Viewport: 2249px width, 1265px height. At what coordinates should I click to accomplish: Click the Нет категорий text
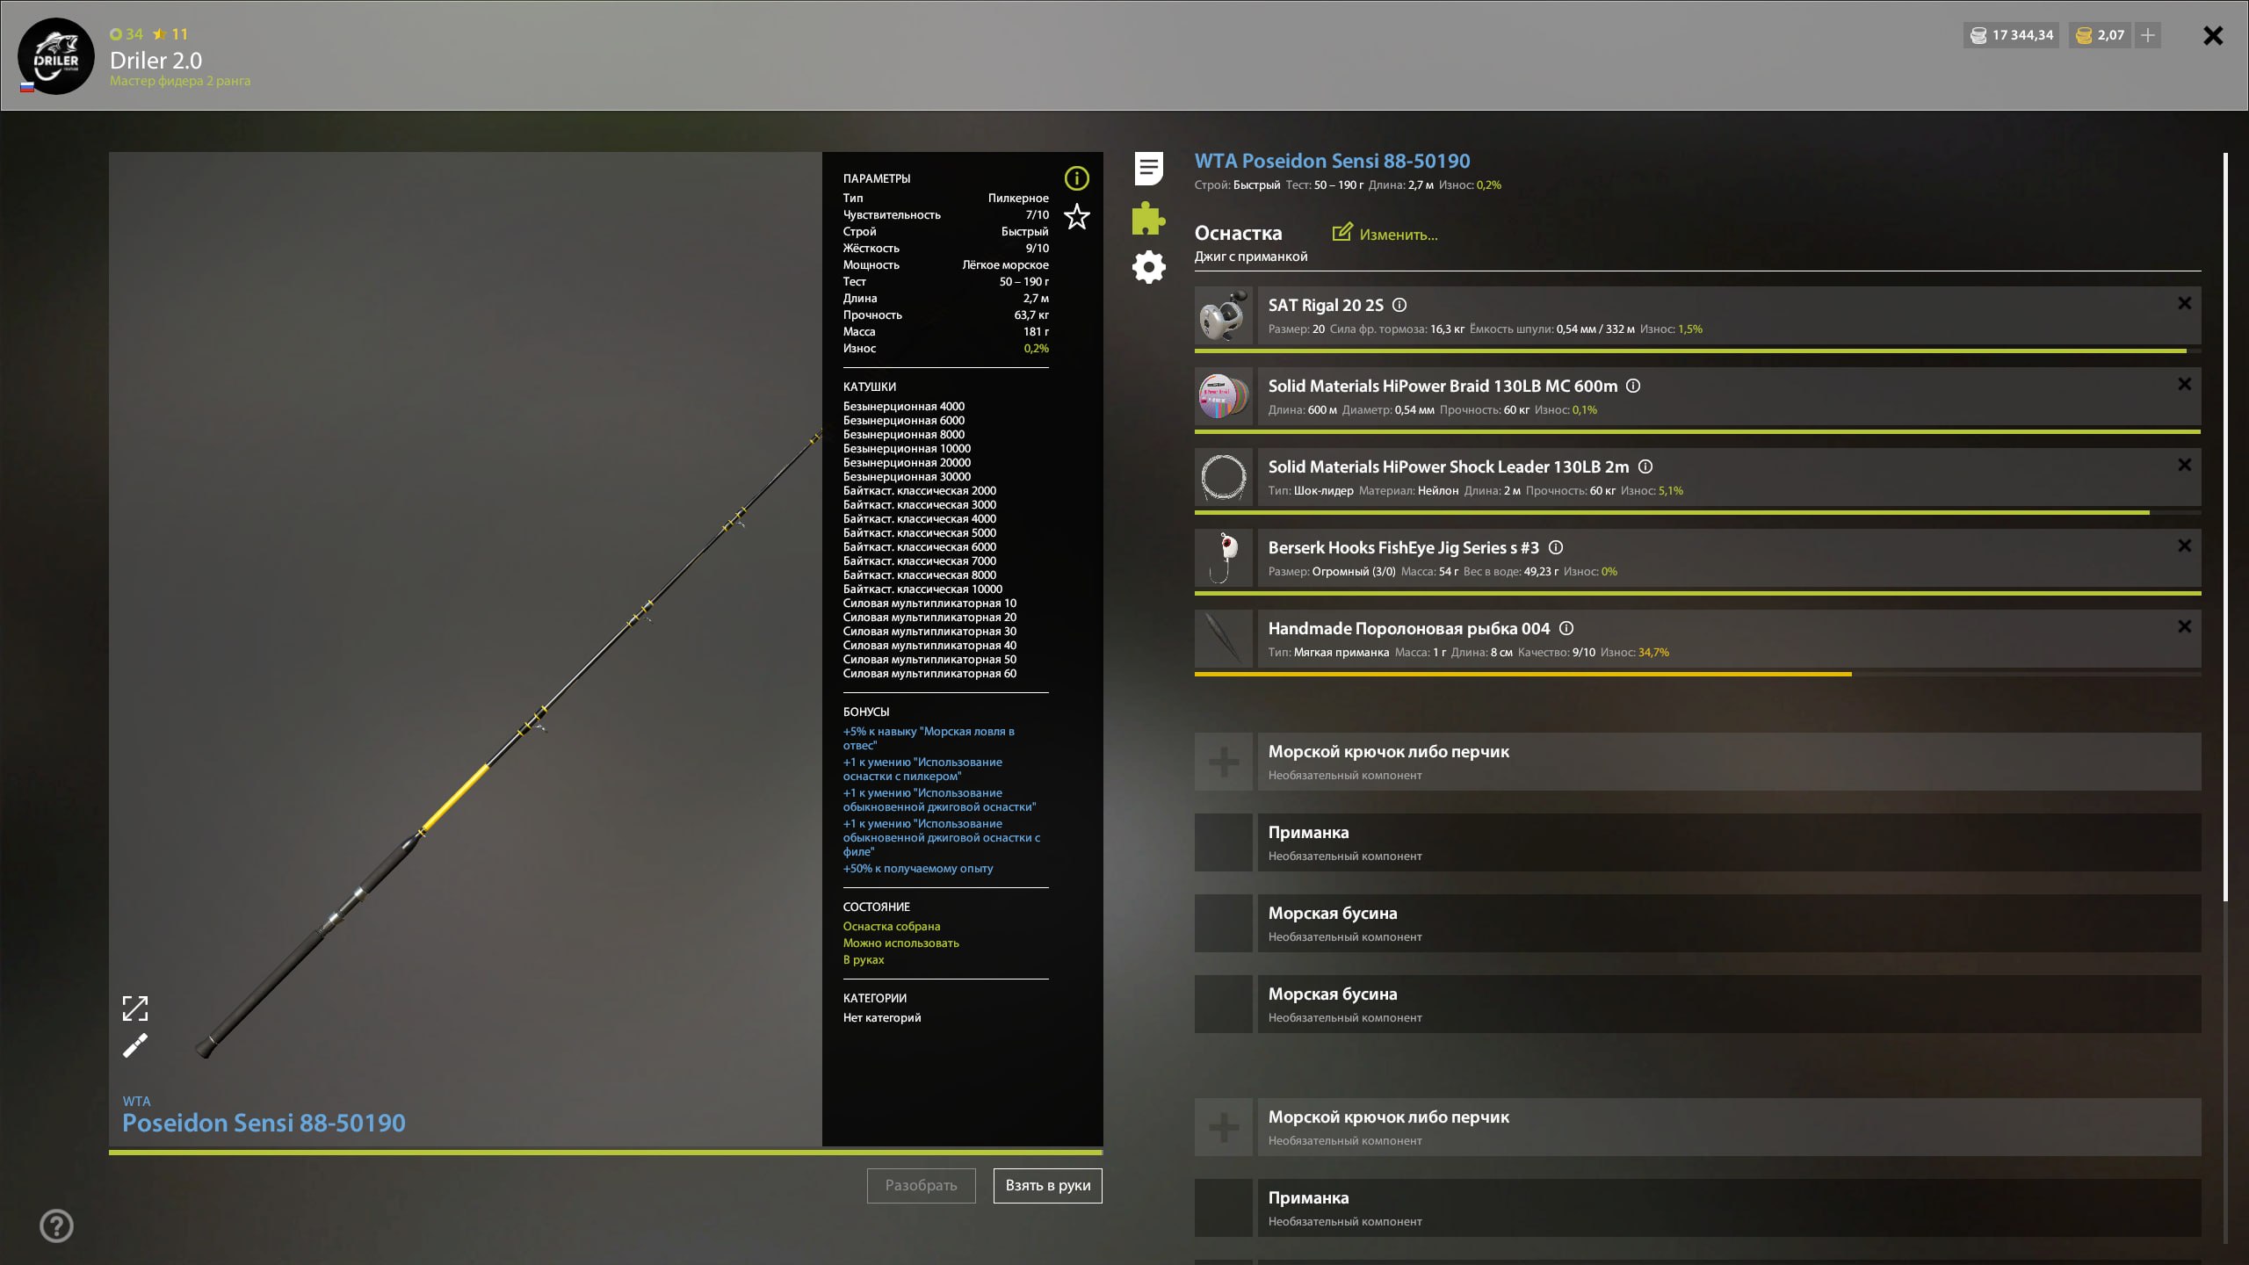click(x=882, y=1017)
